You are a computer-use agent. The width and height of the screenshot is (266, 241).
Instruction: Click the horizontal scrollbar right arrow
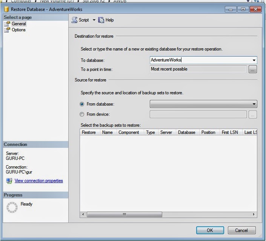coord(254,214)
